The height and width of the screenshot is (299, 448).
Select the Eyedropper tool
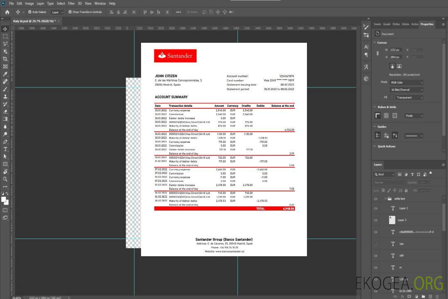(x=5, y=74)
